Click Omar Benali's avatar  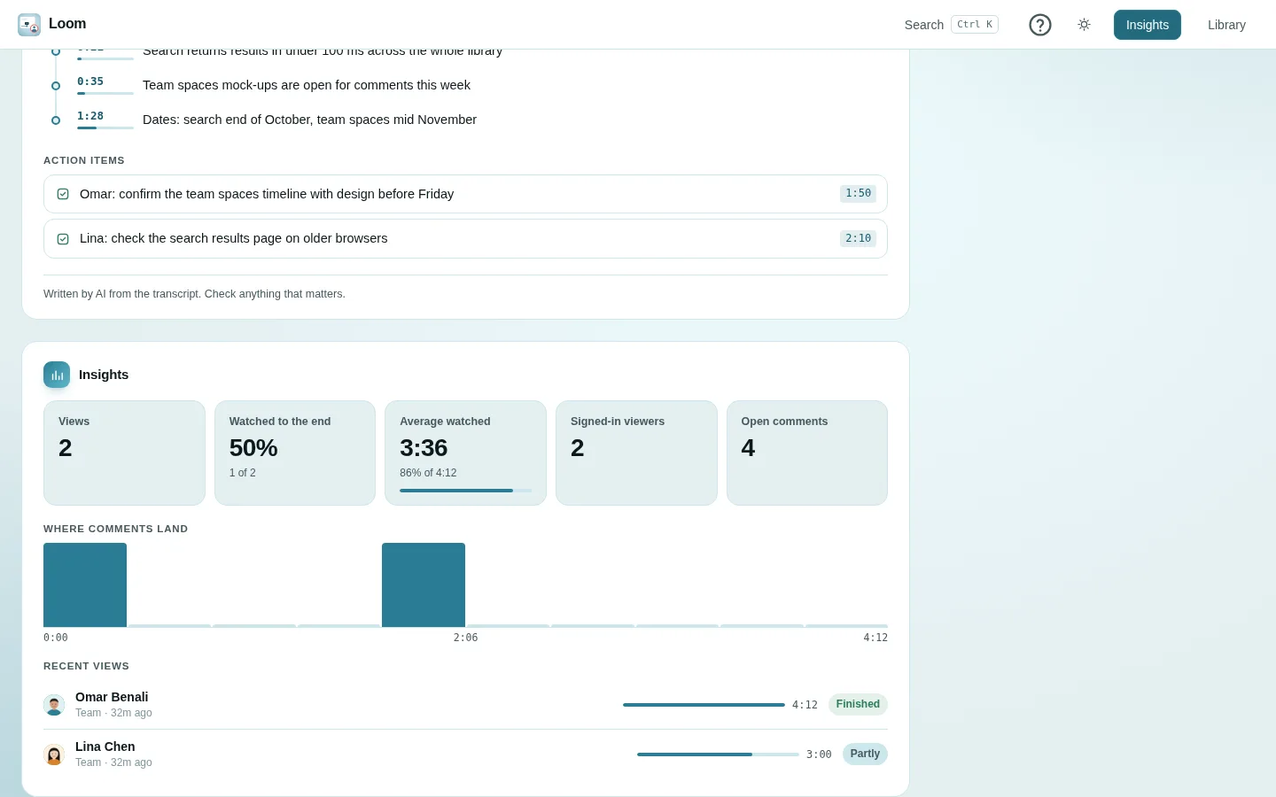(54, 705)
